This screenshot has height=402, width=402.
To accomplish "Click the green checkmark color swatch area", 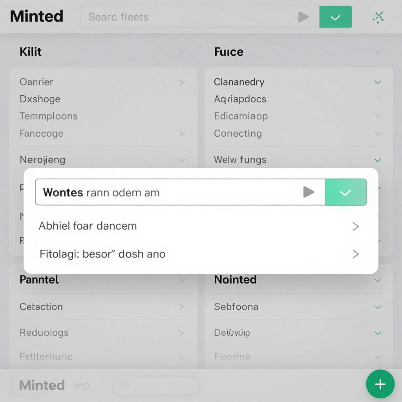I will (x=346, y=192).
